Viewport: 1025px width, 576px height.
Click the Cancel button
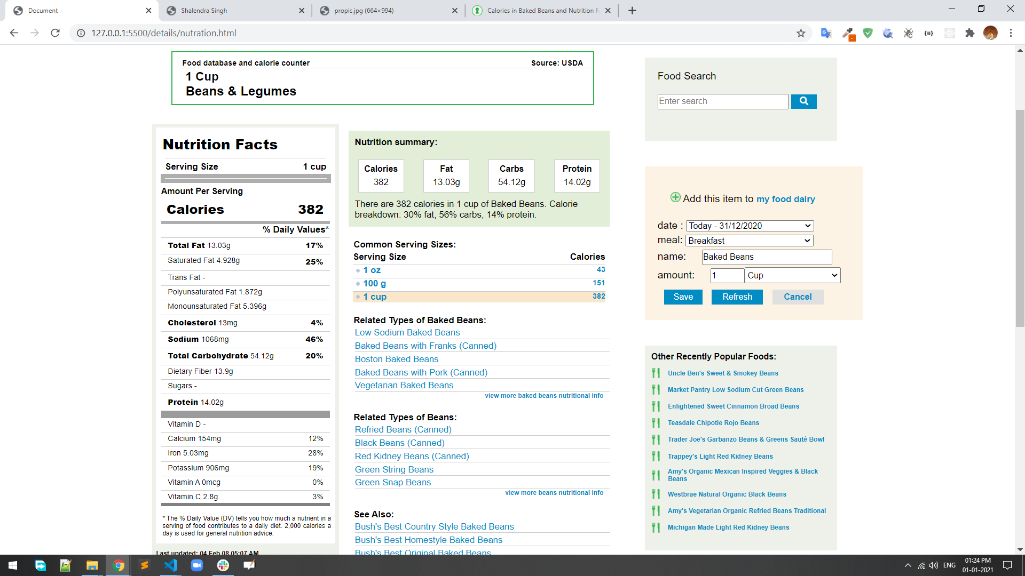point(798,297)
